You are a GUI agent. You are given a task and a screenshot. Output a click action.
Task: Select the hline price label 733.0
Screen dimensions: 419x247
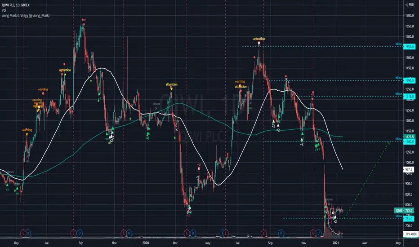[x=409, y=219]
